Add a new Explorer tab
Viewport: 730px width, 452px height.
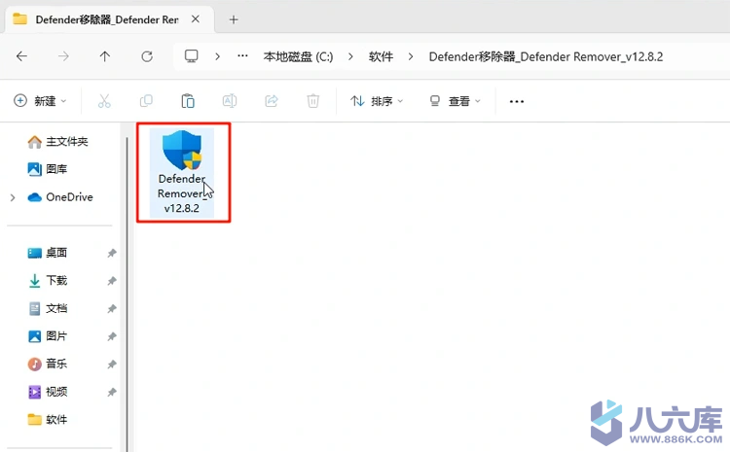[234, 19]
